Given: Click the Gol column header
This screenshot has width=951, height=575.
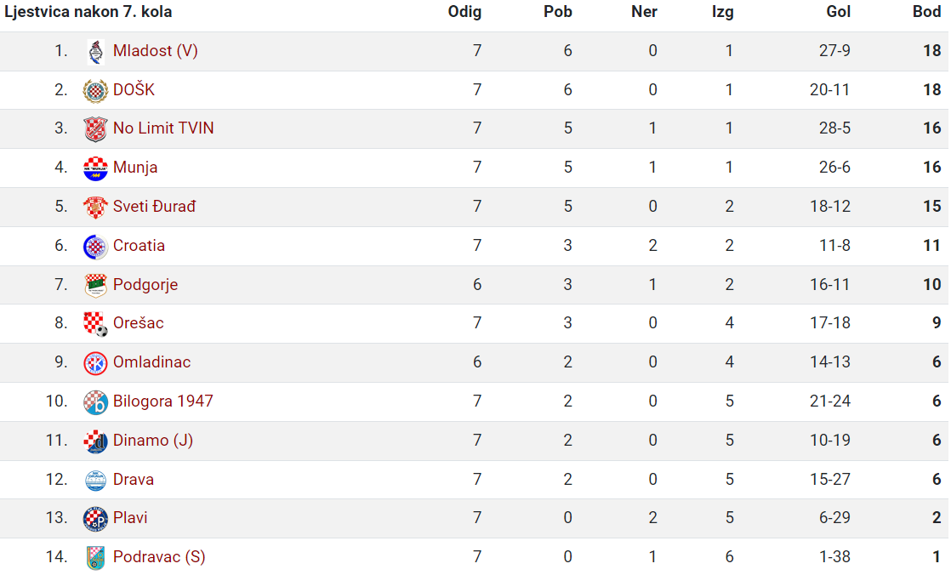Looking at the screenshot, I should tap(838, 12).
